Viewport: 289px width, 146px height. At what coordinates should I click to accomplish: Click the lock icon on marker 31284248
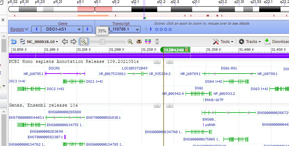186,49
